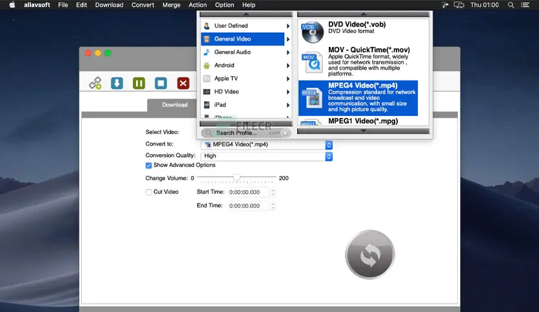Expand iPad submenu arrow
Image resolution: width=539 pixels, height=312 pixels.
tap(288, 105)
